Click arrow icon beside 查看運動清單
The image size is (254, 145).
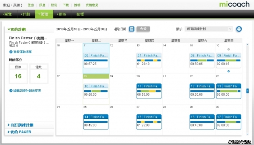[x=11, y=52]
